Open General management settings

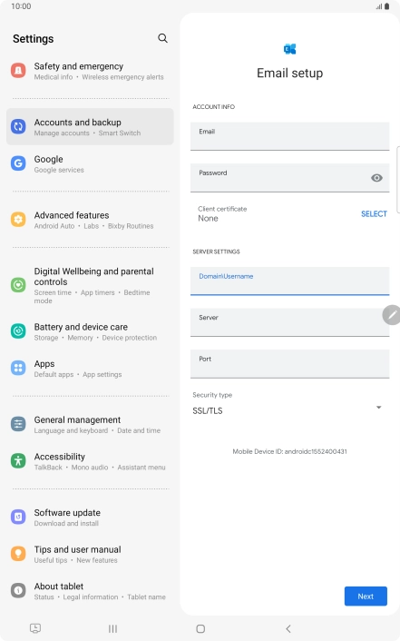[90, 424]
